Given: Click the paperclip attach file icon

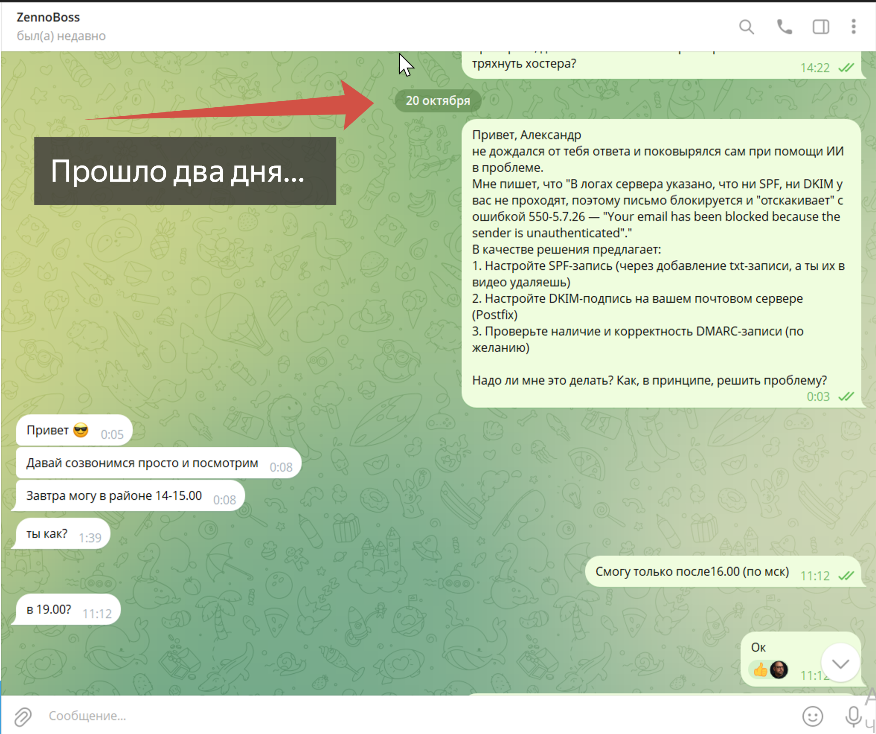Looking at the screenshot, I should tap(23, 716).
